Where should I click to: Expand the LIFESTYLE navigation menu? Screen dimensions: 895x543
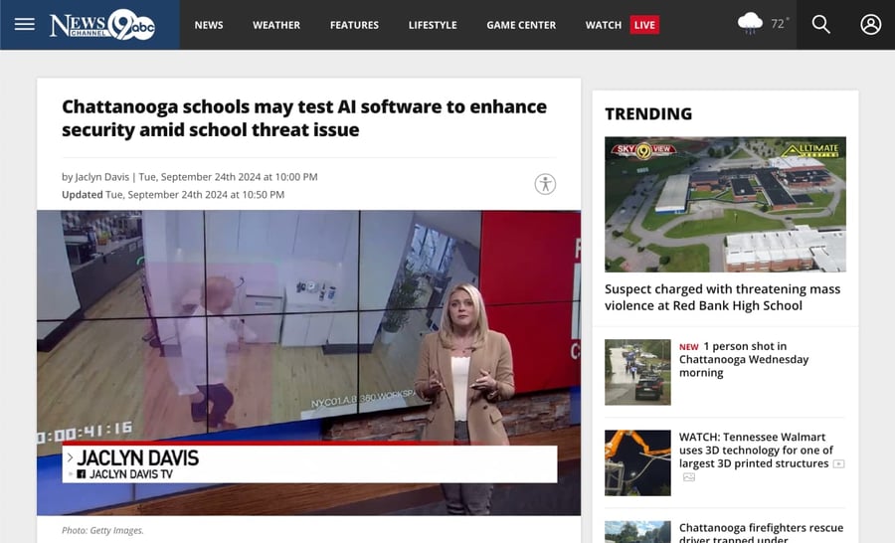pos(433,25)
